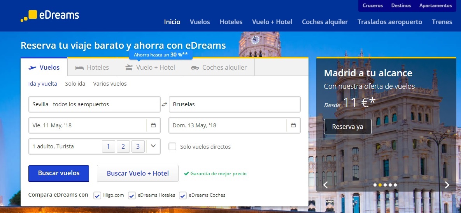Image resolution: width=461 pixels, height=213 pixels.
Task: Uncheck the eDreams Hoteles comparison checkbox
Action: coord(132,195)
